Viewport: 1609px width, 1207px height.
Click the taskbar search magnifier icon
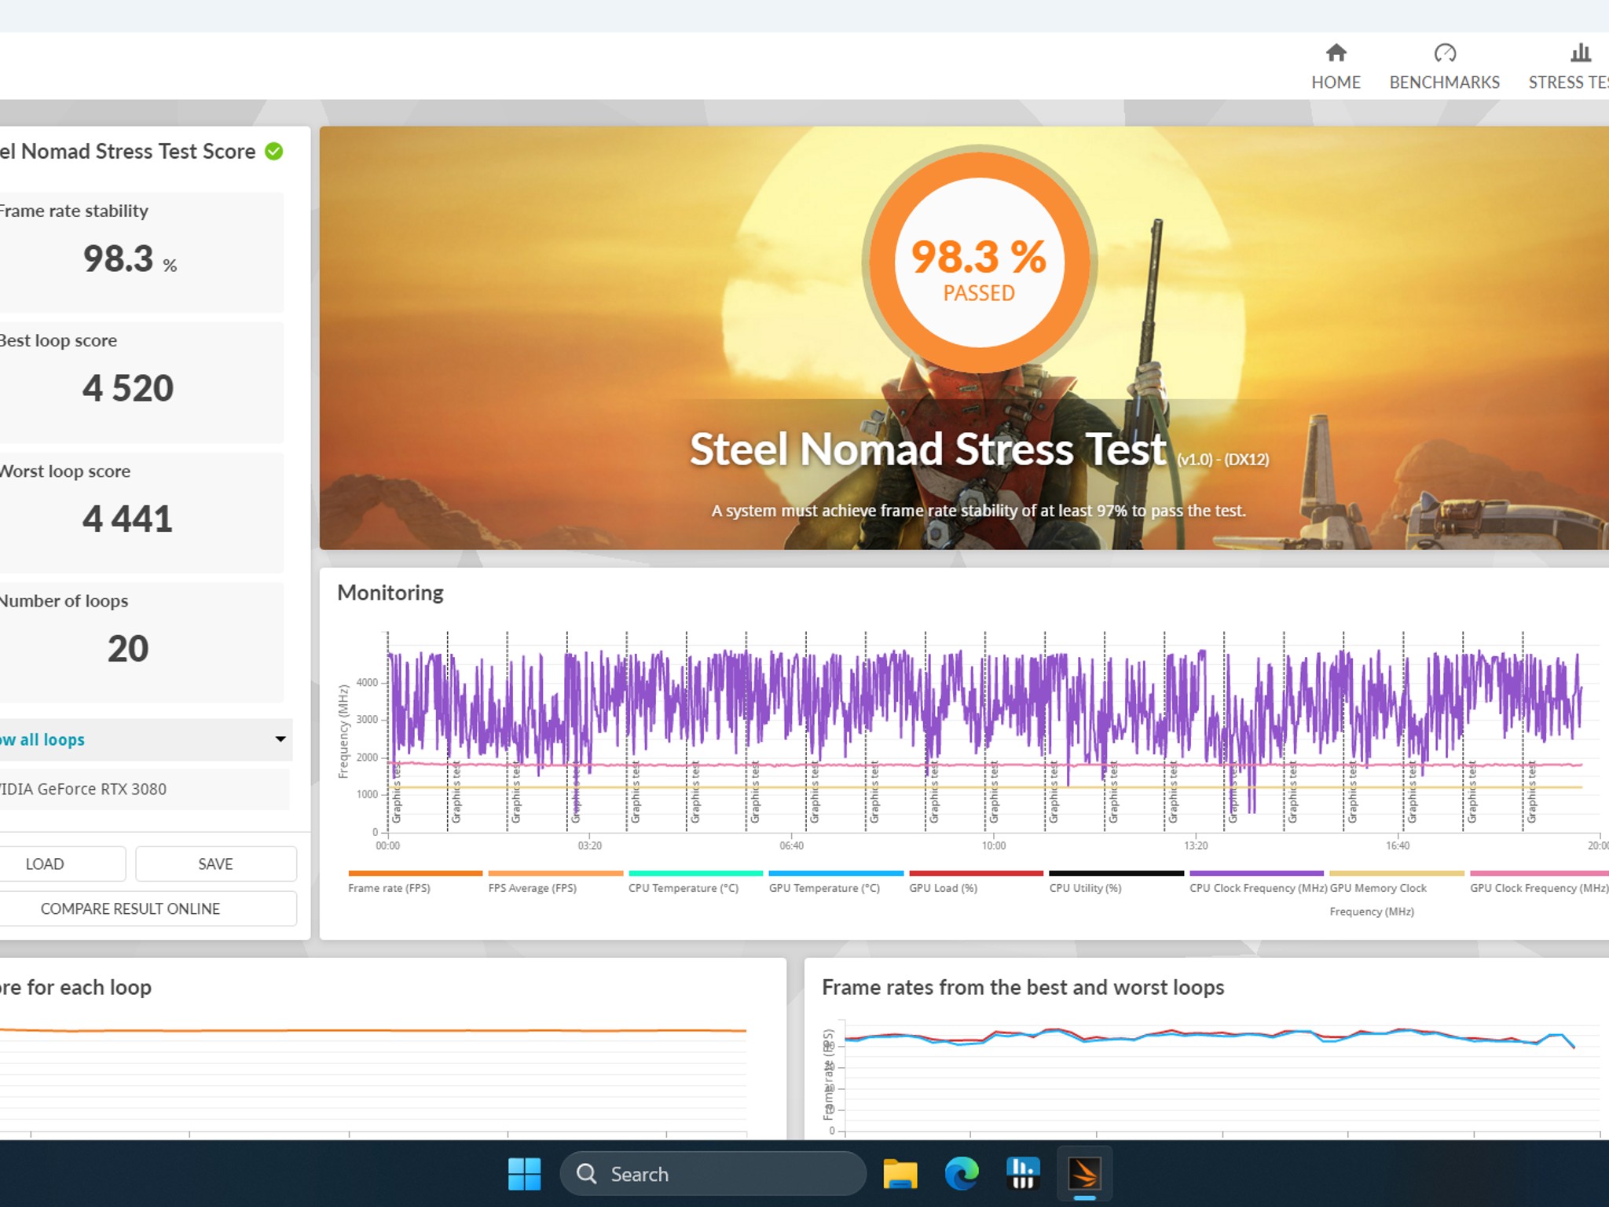(587, 1174)
